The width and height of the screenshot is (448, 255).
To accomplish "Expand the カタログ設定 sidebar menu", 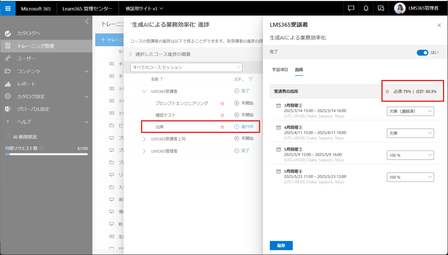I will point(87,96).
